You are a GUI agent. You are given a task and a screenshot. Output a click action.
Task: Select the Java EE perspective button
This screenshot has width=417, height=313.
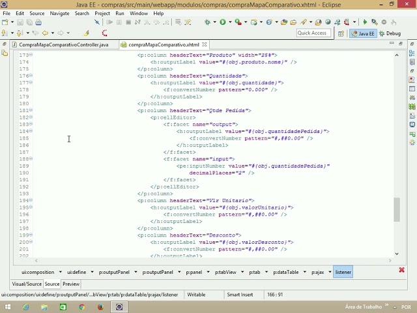364,33
